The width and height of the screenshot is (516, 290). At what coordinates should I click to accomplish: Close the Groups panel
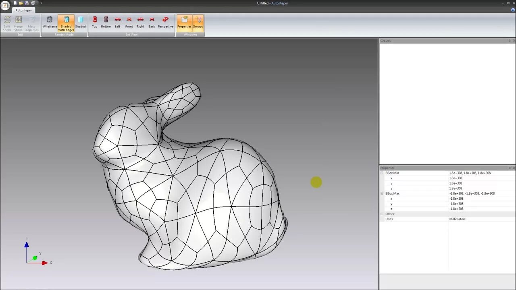pos(514,41)
